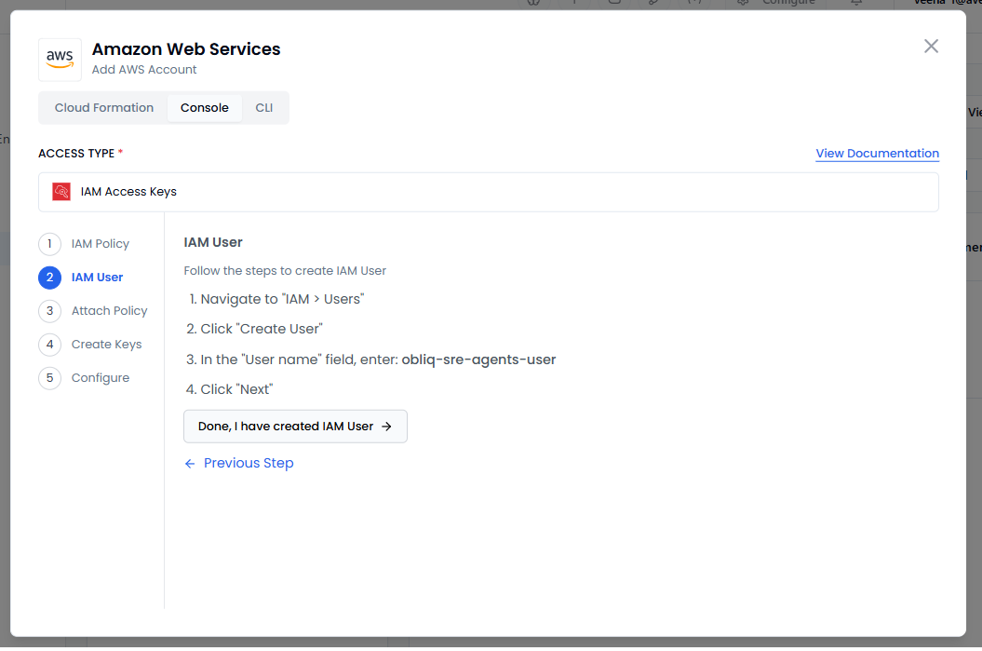Click Done, I have created IAM User
The image size is (982, 651).
click(295, 427)
